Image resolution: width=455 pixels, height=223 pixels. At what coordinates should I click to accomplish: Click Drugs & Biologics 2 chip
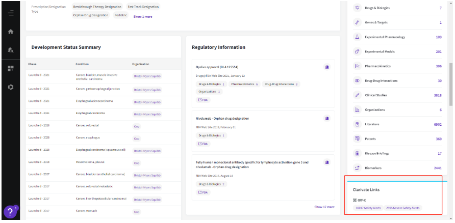pos(212,184)
